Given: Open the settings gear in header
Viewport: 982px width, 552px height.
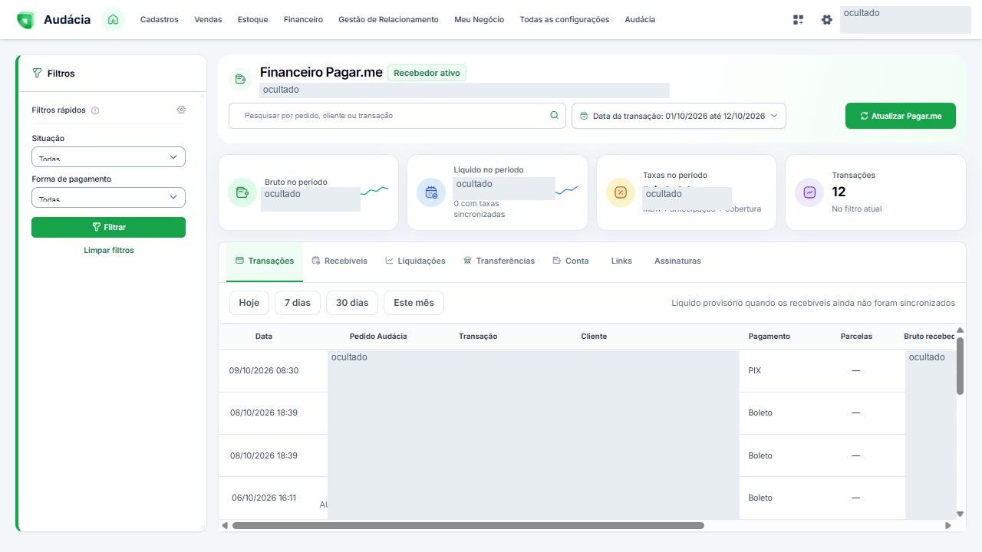Looking at the screenshot, I should [826, 20].
